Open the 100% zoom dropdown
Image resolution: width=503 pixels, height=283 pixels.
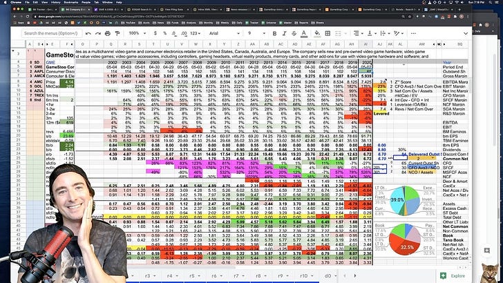pos(137,33)
